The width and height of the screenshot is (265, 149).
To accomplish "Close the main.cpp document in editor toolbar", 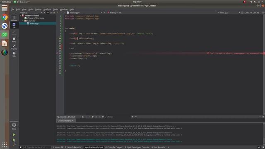I will click(x=105, y=13).
